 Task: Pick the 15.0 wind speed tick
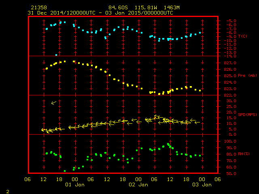pyautogui.click(x=231, y=118)
